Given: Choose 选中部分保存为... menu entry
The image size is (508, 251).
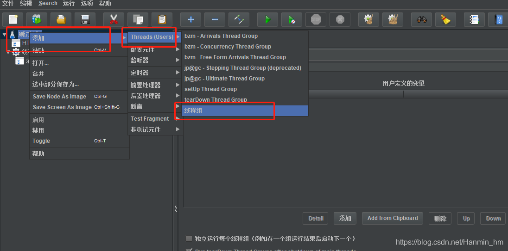Looking at the screenshot, I should pos(79,84).
